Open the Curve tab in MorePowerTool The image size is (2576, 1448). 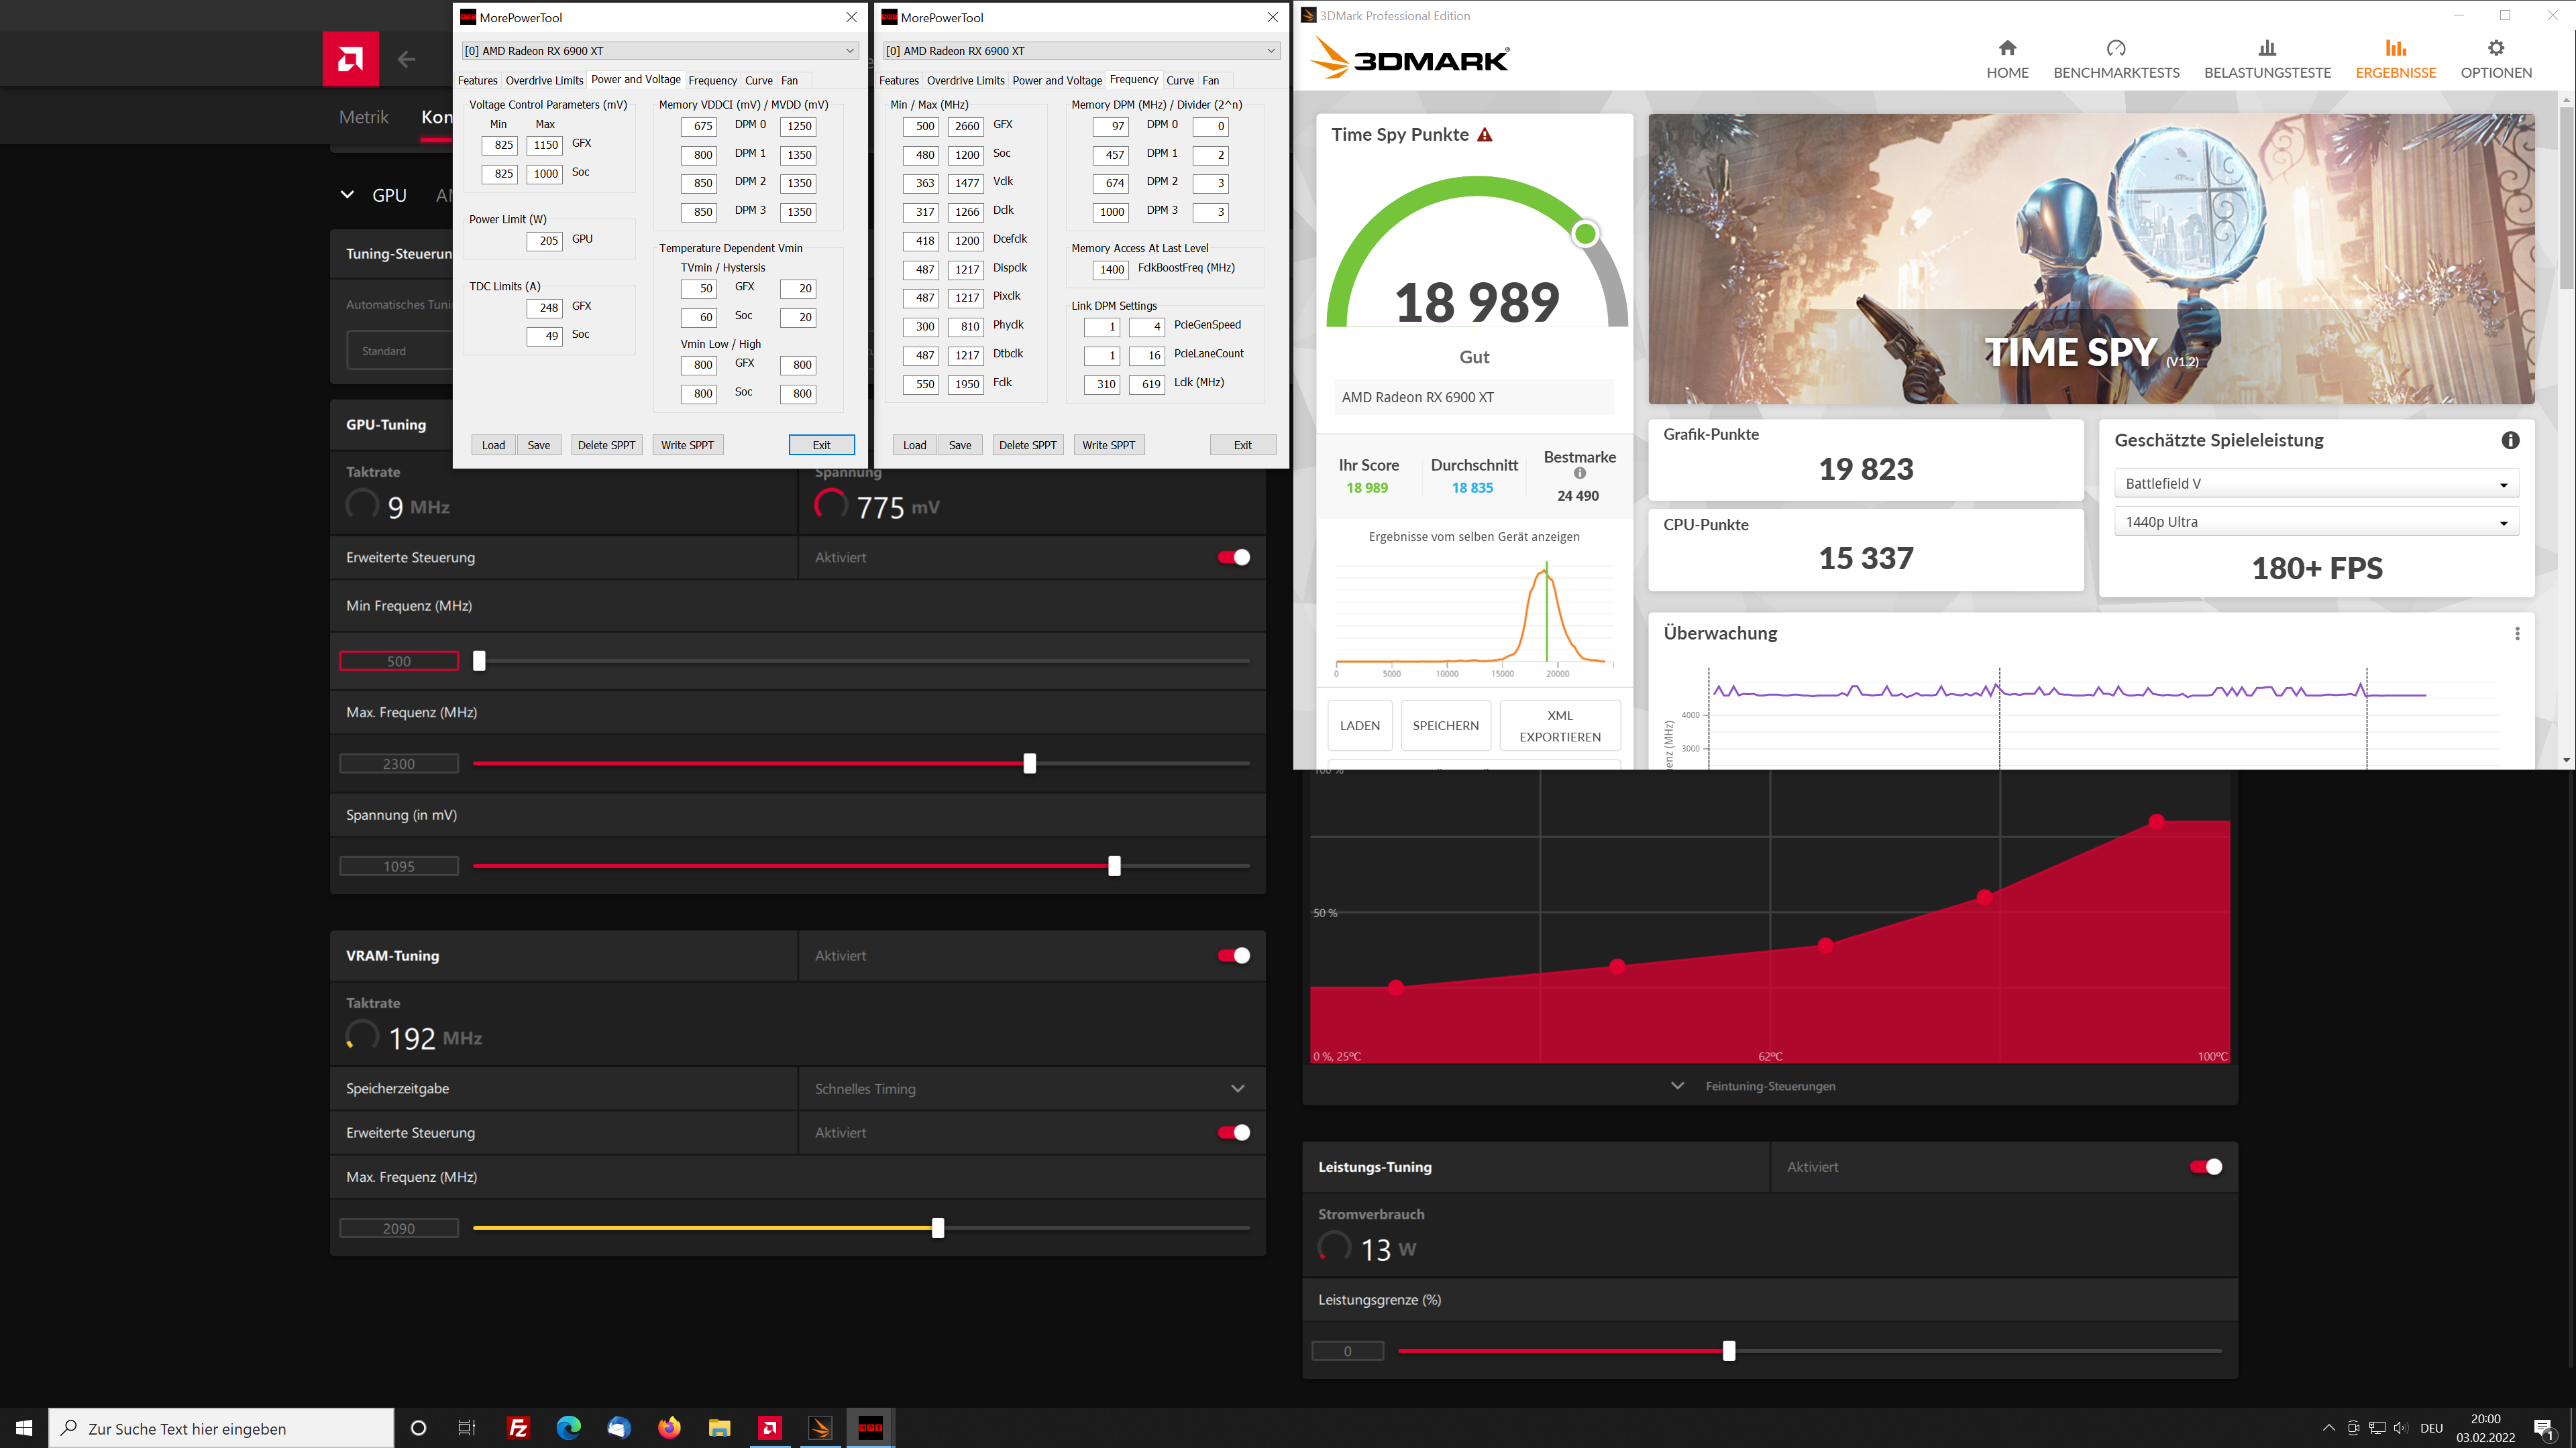click(x=759, y=80)
